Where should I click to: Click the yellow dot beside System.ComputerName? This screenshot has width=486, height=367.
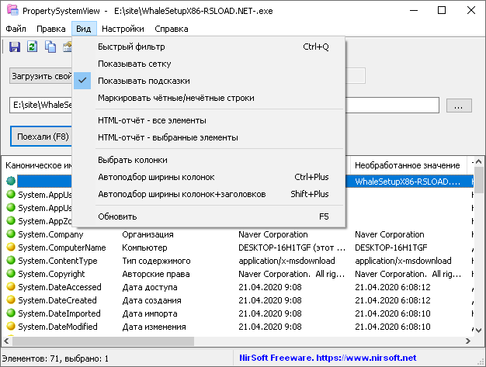point(11,248)
